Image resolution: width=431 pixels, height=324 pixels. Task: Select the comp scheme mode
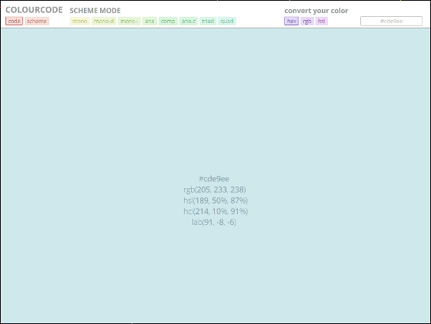(x=168, y=21)
